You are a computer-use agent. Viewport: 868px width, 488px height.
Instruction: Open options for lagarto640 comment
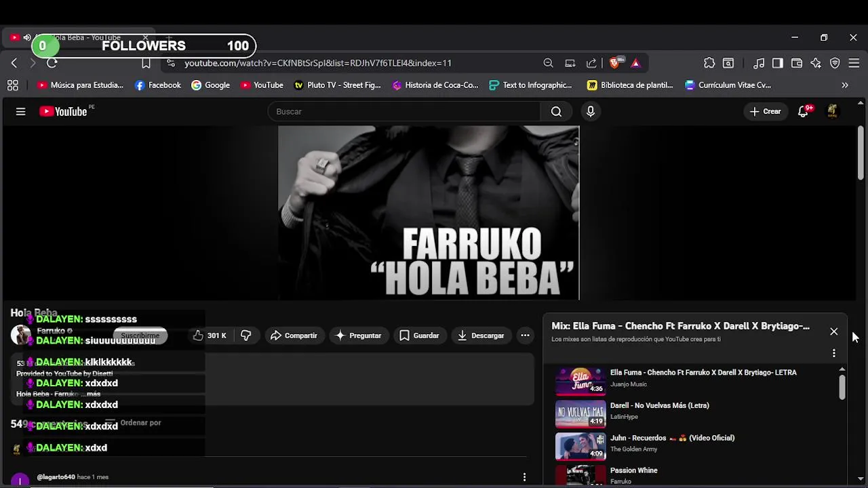click(524, 477)
